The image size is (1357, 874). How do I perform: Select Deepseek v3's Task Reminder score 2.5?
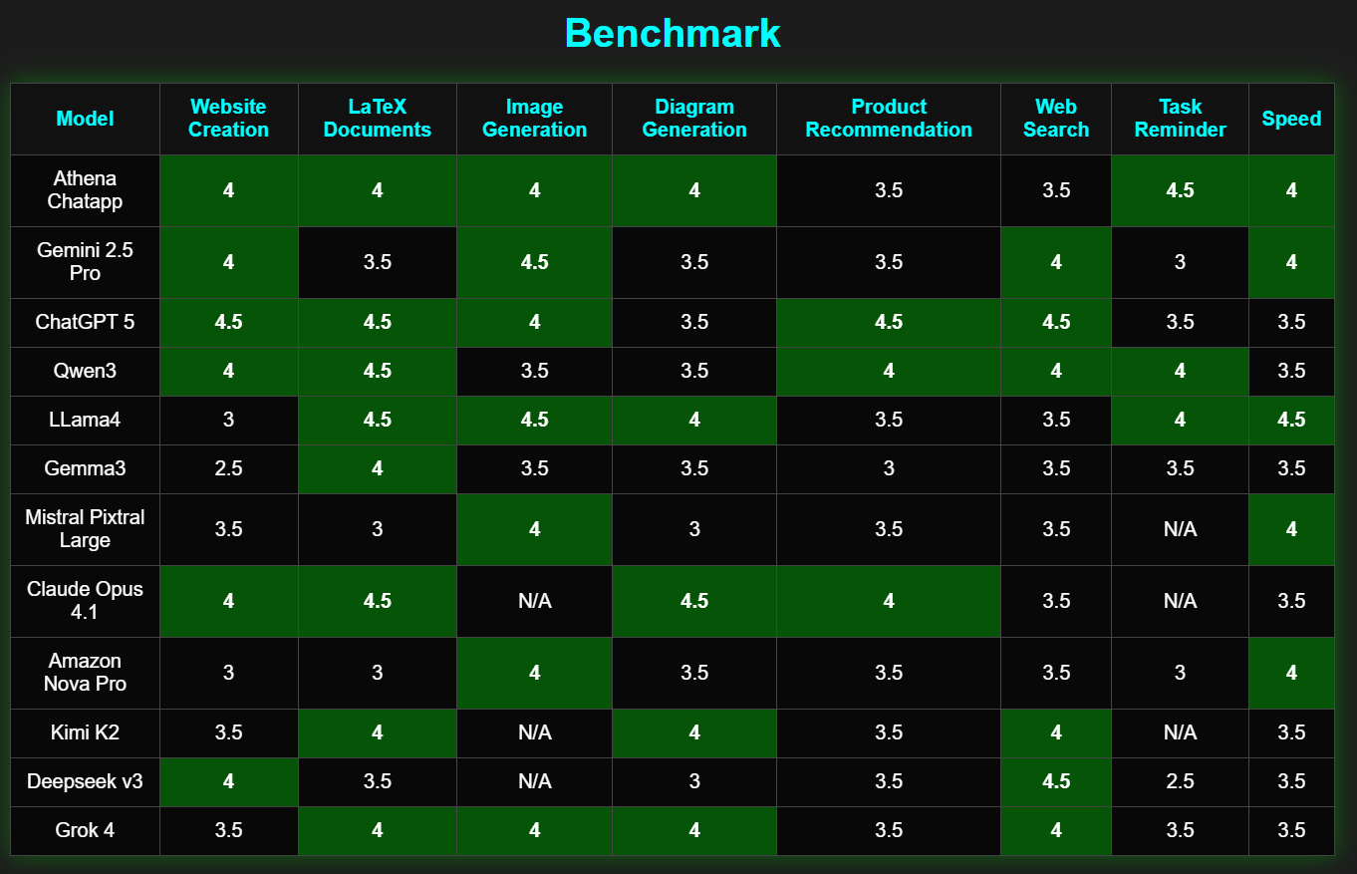point(1180,782)
